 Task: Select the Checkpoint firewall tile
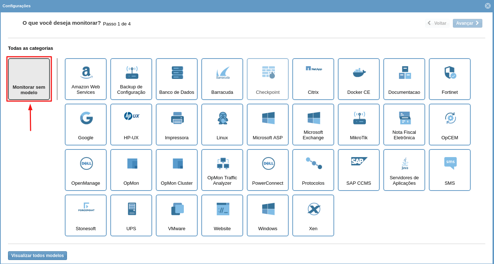click(268, 79)
